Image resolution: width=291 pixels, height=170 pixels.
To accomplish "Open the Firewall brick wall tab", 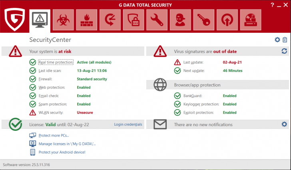I will tap(87, 20).
